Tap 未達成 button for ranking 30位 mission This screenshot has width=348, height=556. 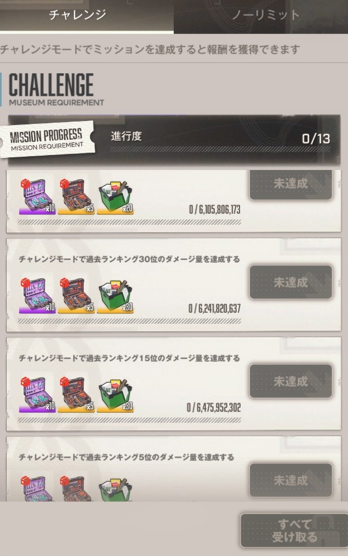[290, 282]
